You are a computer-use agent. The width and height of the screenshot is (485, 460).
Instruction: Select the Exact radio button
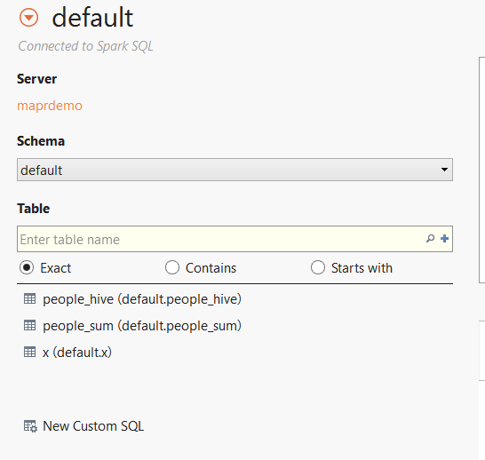pyautogui.click(x=27, y=267)
